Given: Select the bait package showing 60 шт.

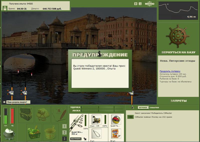Looking at the screenshot, I should click(116, 134).
